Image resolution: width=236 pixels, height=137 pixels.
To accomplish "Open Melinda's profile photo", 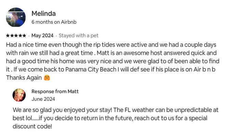I will pyautogui.click(x=16, y=17).
